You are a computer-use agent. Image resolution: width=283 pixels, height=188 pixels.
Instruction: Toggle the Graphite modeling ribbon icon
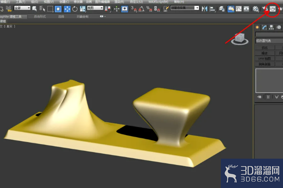231,9
